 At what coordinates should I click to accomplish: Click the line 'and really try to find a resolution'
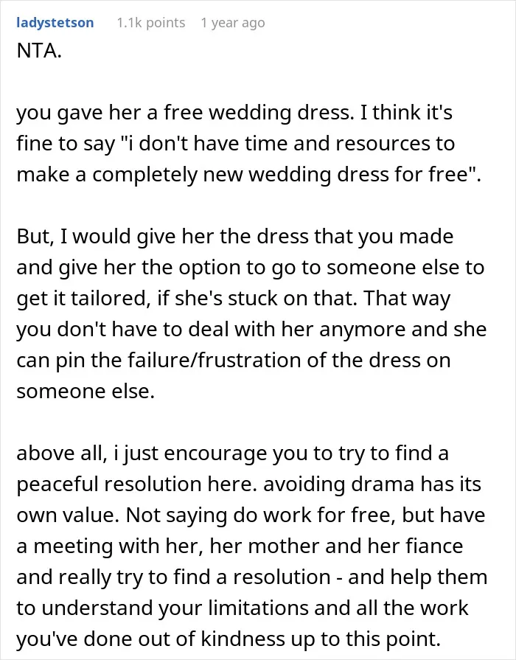[x=251, y=577]
